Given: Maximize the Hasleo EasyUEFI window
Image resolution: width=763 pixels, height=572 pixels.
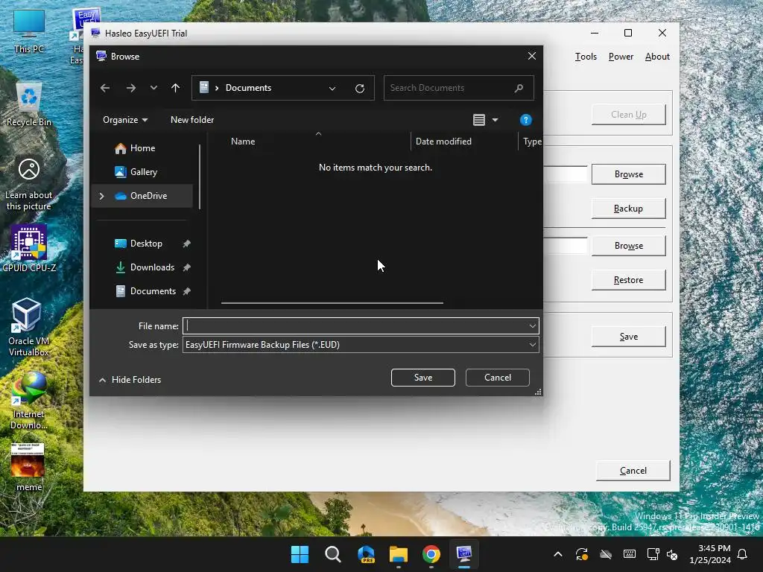Looking at the screenshot, I should coord(628,33).
